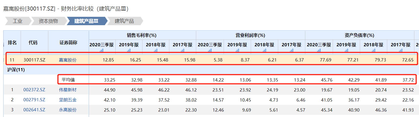Show chart for 资产负债率 2017年报
The width and height of the screenshot is (419, 117).
point(401,50)
